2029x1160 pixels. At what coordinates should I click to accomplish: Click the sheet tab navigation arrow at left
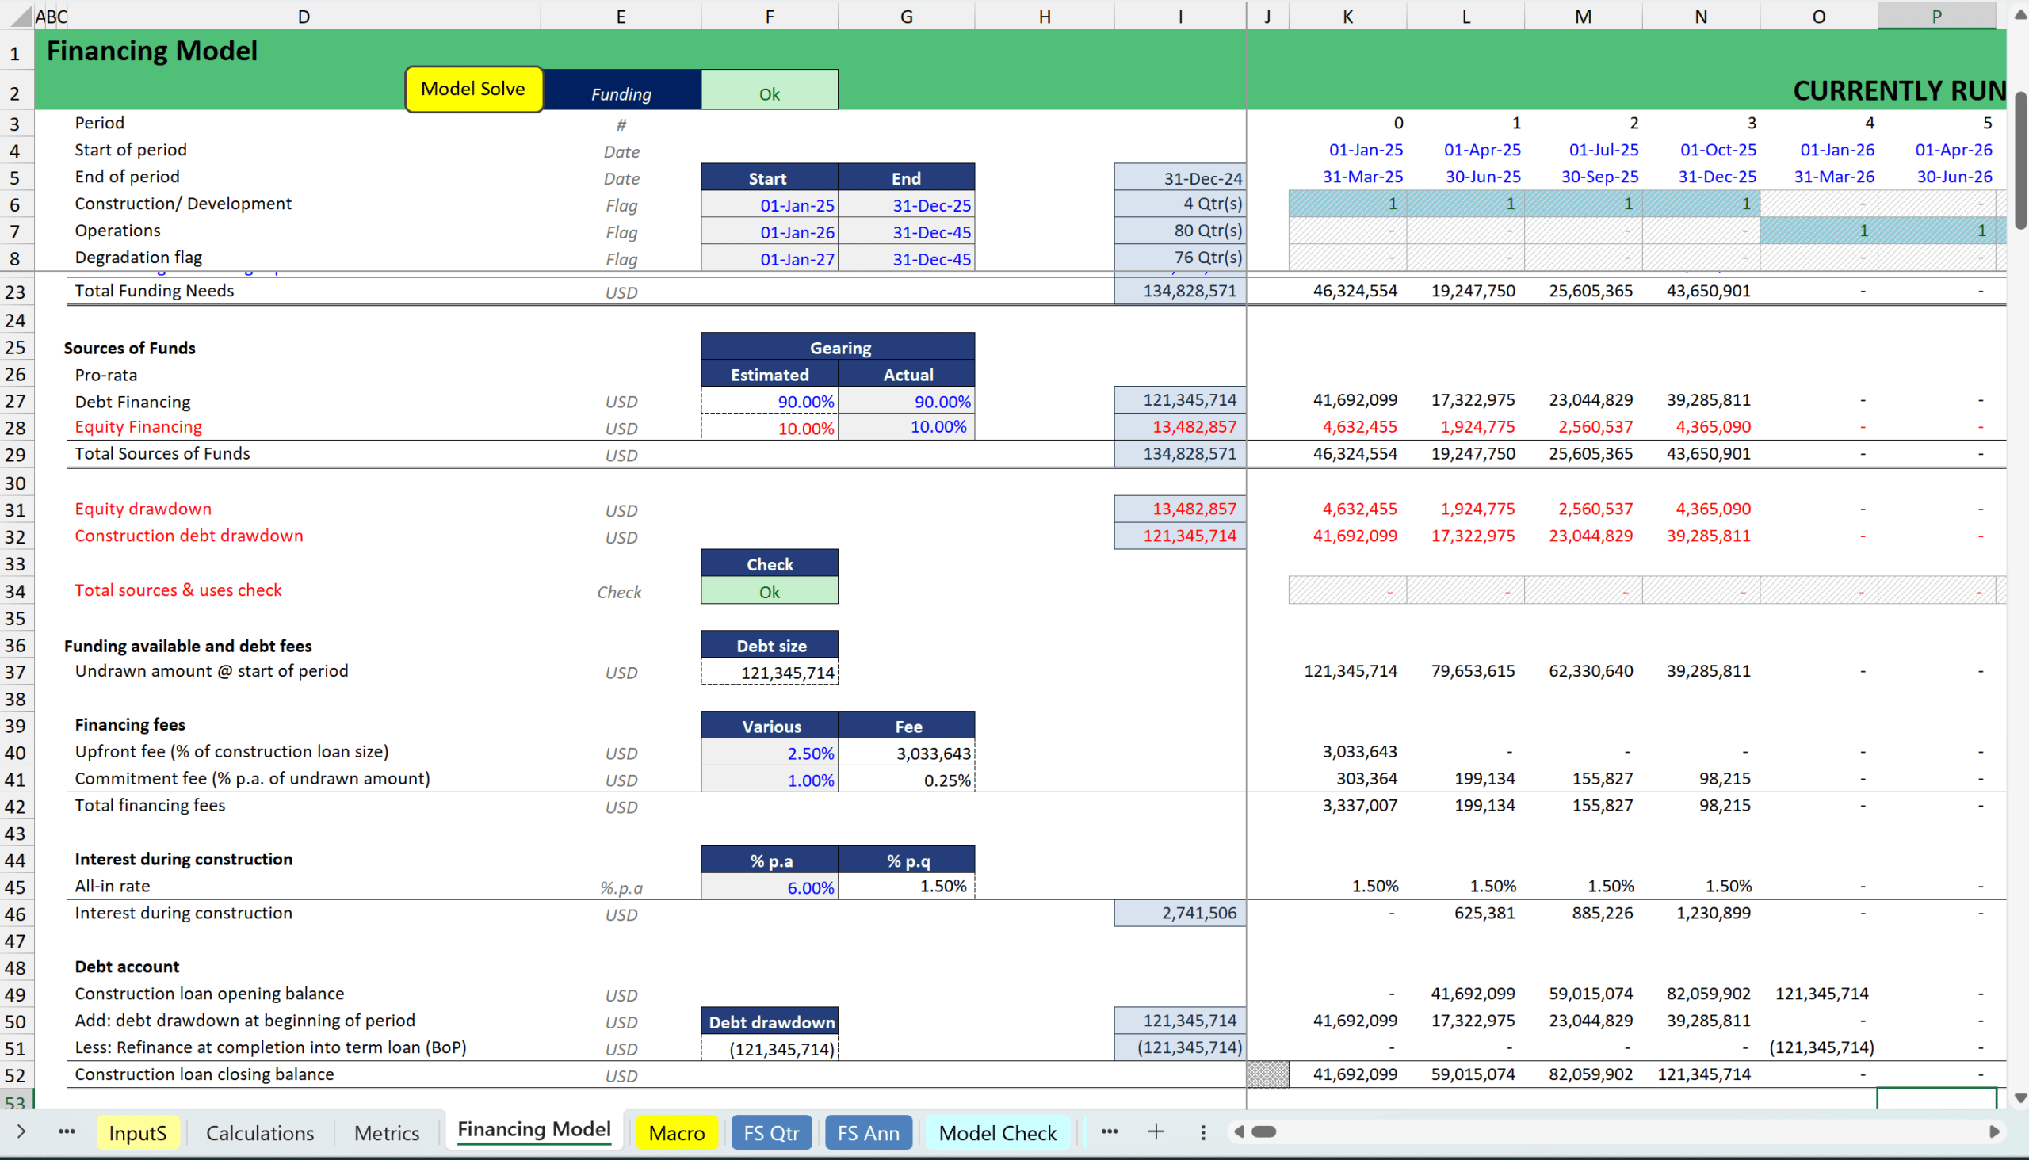point(21,1132)
